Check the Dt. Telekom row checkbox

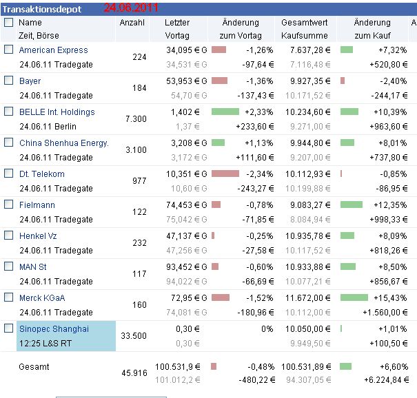(8, 174)
